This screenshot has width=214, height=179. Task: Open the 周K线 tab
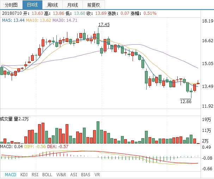53,5
